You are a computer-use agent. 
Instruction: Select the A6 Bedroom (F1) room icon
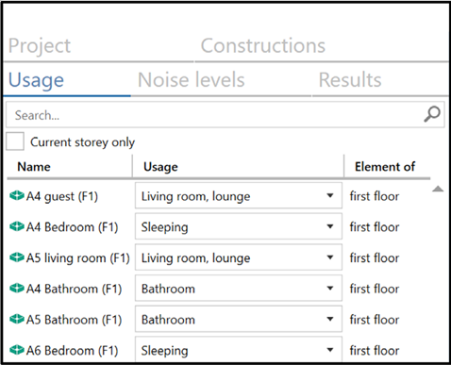(17, 350)
